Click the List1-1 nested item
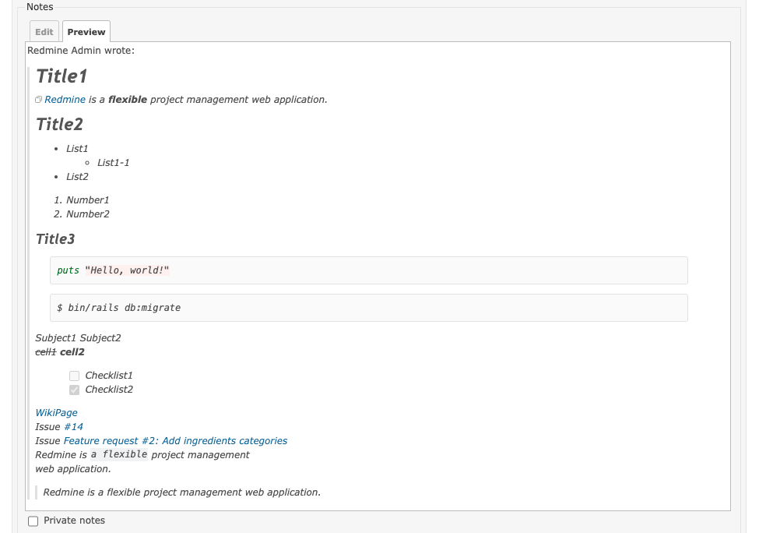The image size is (759, 533). click(x=114, y=162)
